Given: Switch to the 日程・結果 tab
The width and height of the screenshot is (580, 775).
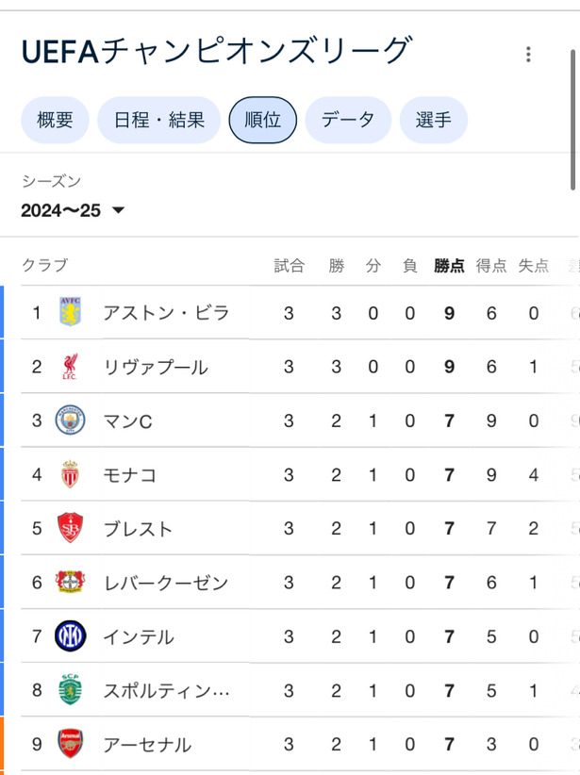Looking at the screenshot, I should pos(158,120).
